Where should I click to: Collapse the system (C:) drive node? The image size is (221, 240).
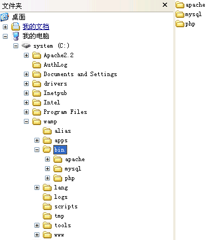tap(16, 46)
